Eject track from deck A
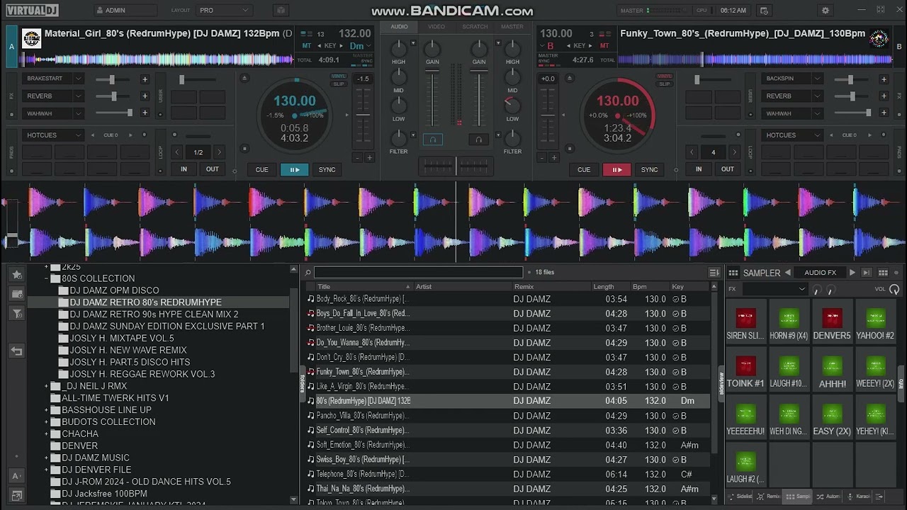Screen dimensions: 907x510 [245, 78]
